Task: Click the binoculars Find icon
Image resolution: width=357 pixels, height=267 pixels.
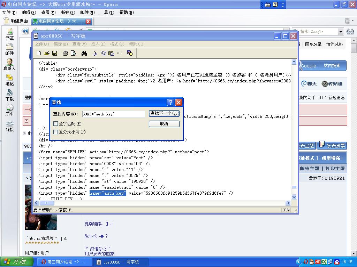Action: coord(84,53)
